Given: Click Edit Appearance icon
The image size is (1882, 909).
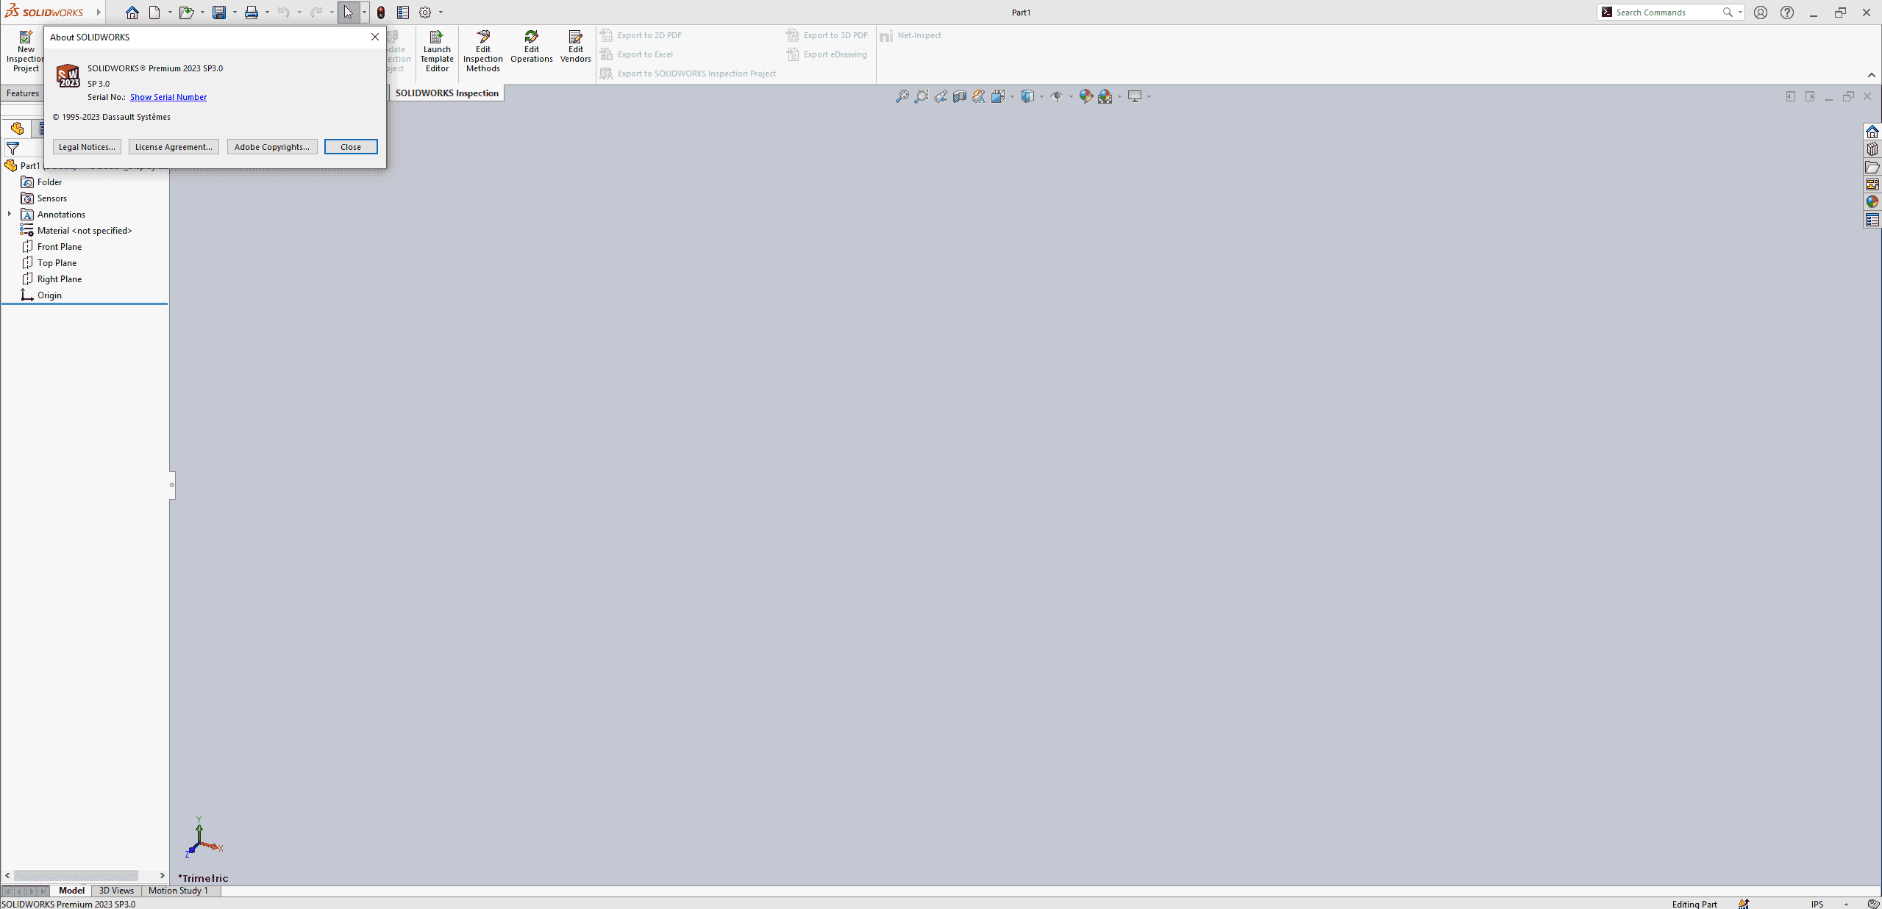Looking at the screenshot, I should pos(1086,96).
